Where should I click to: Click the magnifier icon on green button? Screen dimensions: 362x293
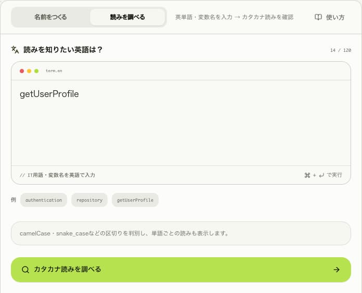(x=25, y=270)
